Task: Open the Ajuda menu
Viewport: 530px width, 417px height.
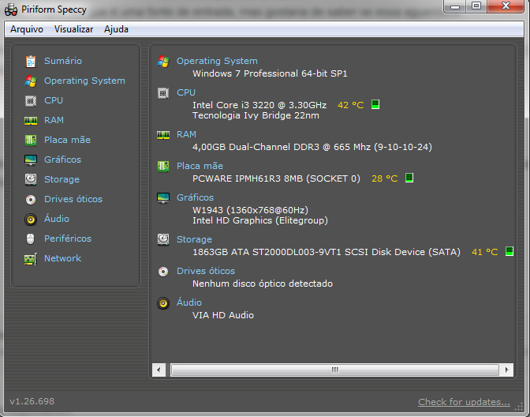Action: [x=116, y=29]
